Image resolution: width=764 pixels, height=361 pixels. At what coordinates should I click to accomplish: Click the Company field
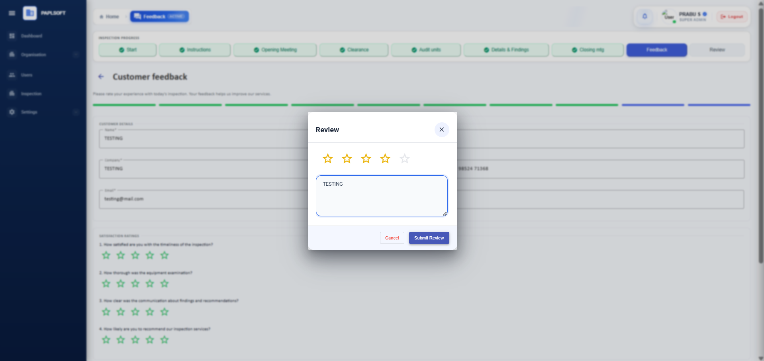(x=203, y=169)
